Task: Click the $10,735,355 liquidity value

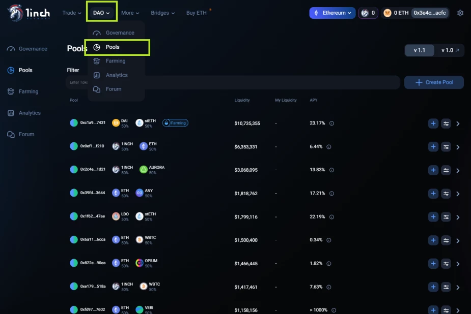Action: (x=247, y=123)
